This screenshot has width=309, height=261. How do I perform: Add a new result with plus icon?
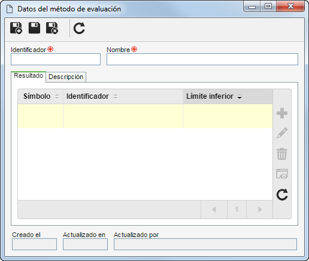coord(282,113)
